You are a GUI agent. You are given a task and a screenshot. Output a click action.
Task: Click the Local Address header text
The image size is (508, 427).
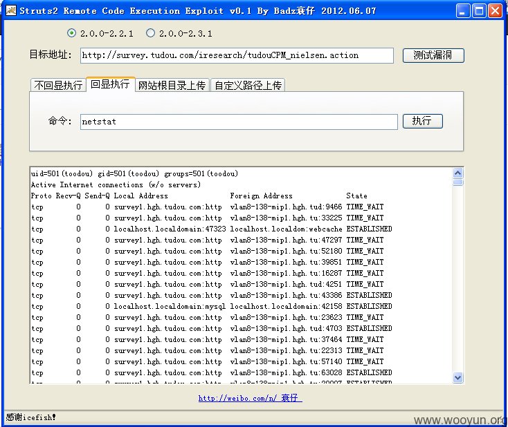141,196
